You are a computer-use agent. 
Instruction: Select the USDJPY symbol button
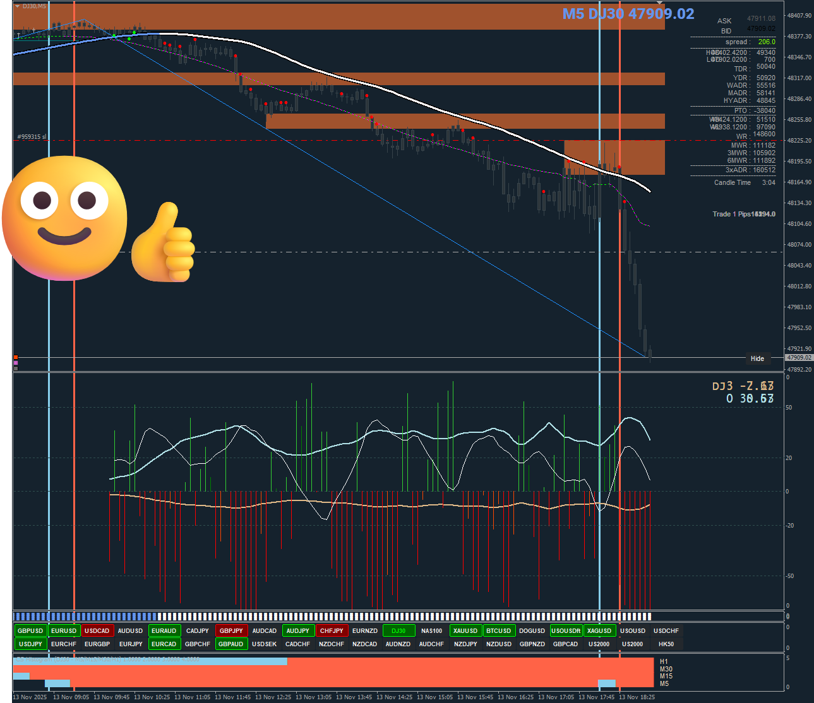coord(30,644)
